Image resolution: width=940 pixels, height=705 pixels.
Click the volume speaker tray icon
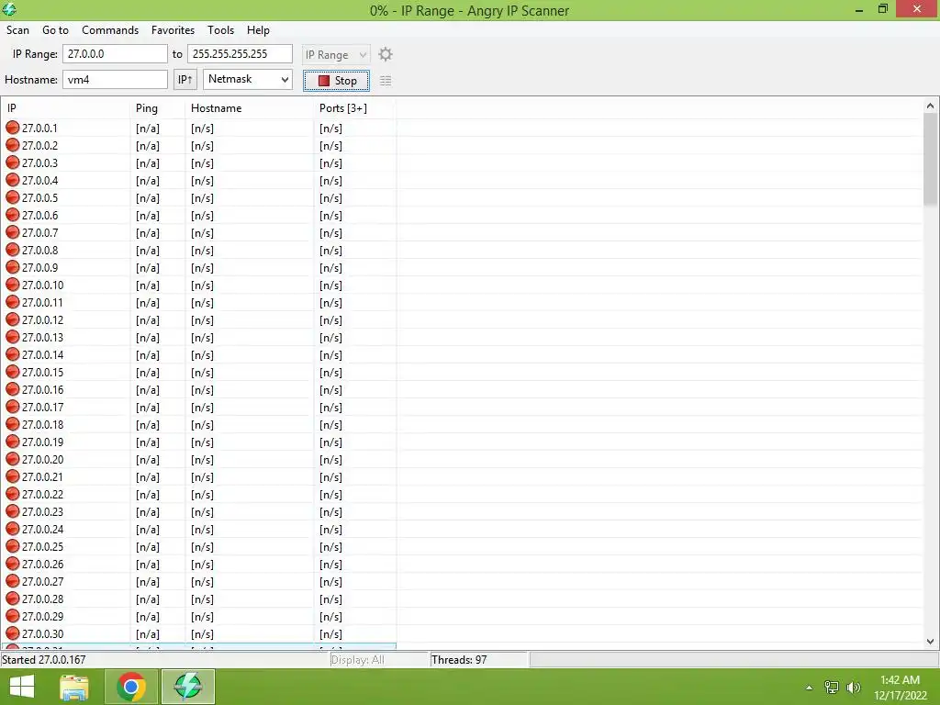tap(853, 688)
